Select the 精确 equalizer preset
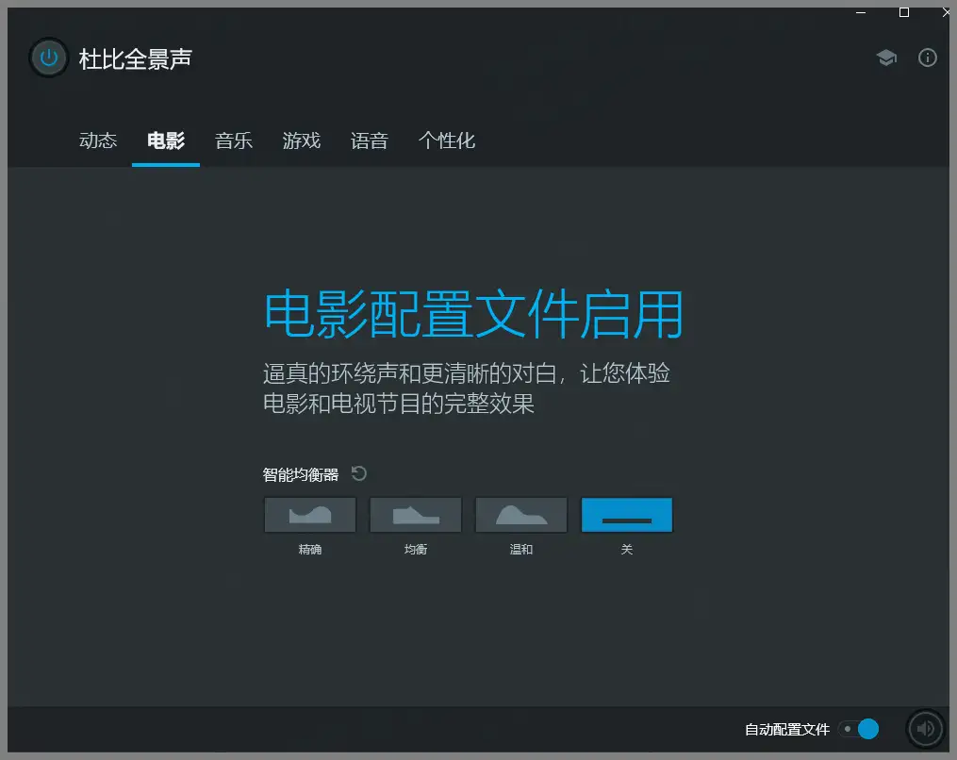This screenshot has width=957, height=760. coord(310,515)
